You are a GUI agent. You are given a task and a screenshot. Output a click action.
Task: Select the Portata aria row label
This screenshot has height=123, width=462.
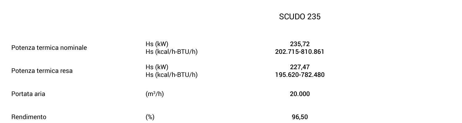tap(28, 94)
